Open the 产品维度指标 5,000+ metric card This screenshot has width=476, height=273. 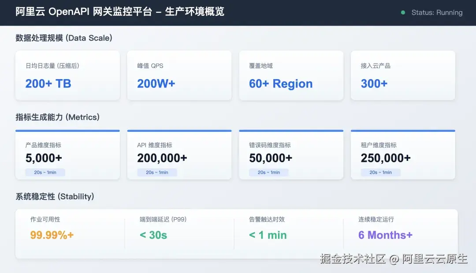[67, 154]
